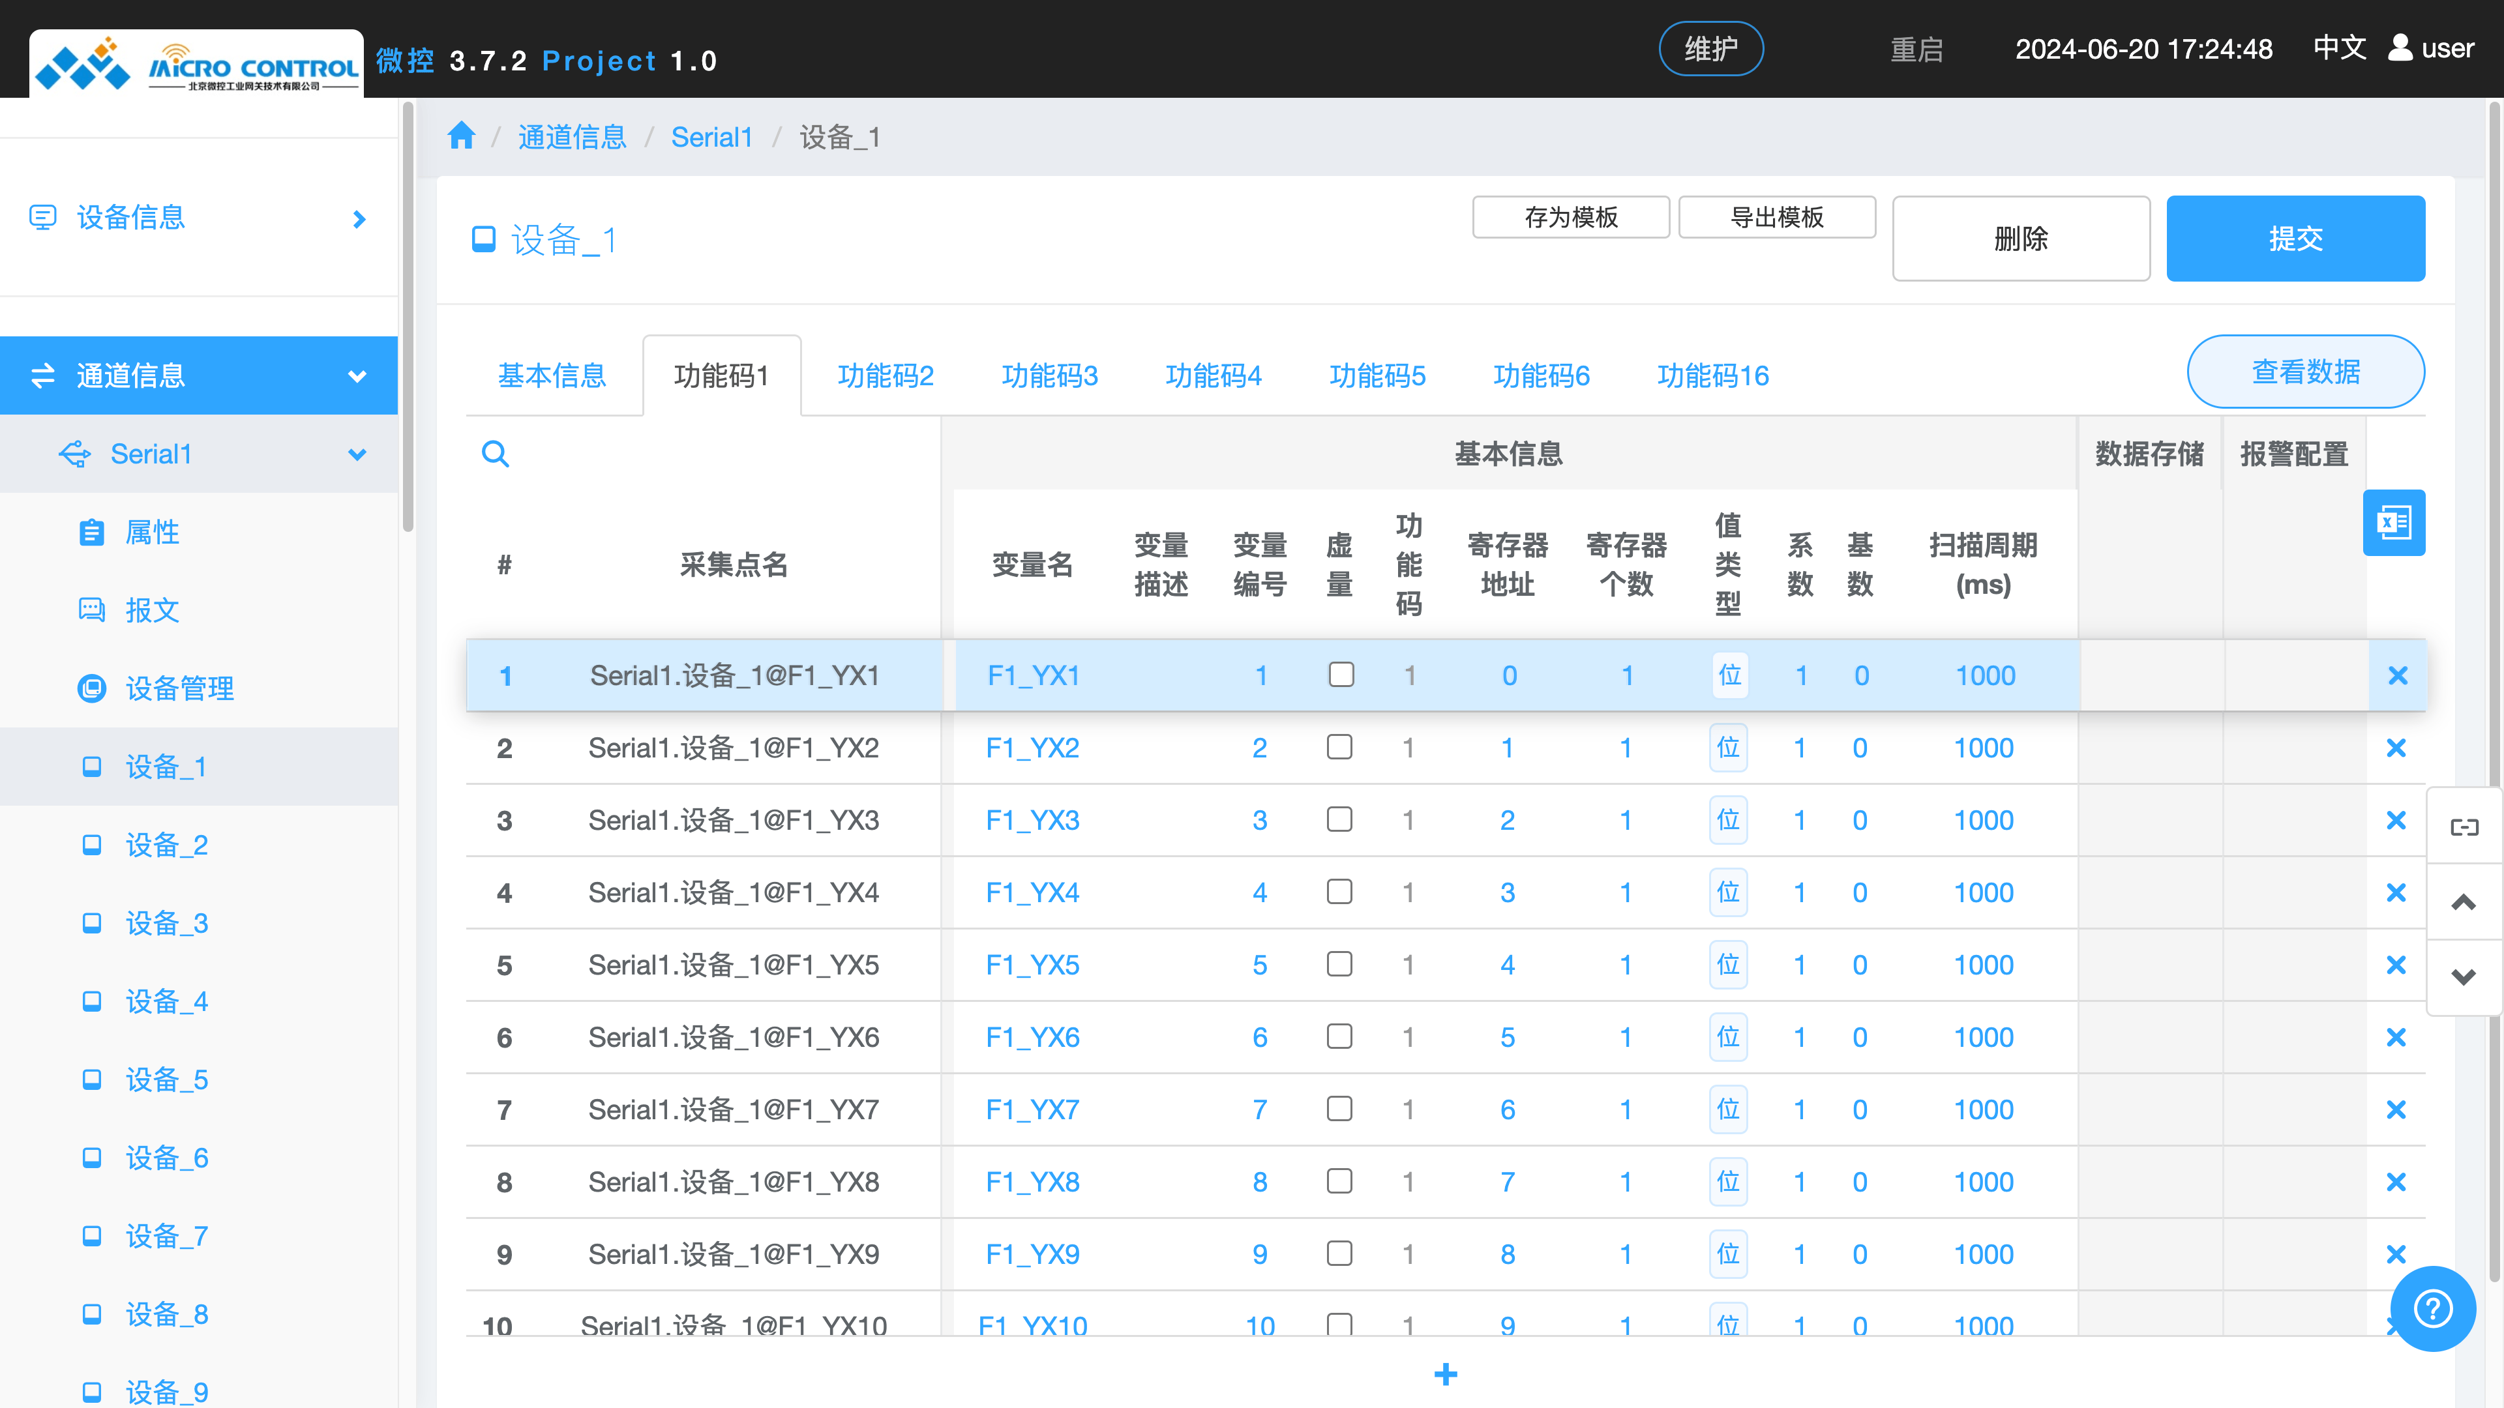Image resolution: width=2504 pixels, height=1408 pixels.
Task: Click the plus icon to add row
Action: 1446,1374
